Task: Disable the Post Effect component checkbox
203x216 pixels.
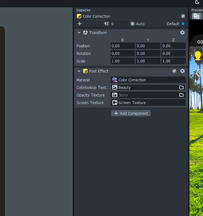Action: 174,71
